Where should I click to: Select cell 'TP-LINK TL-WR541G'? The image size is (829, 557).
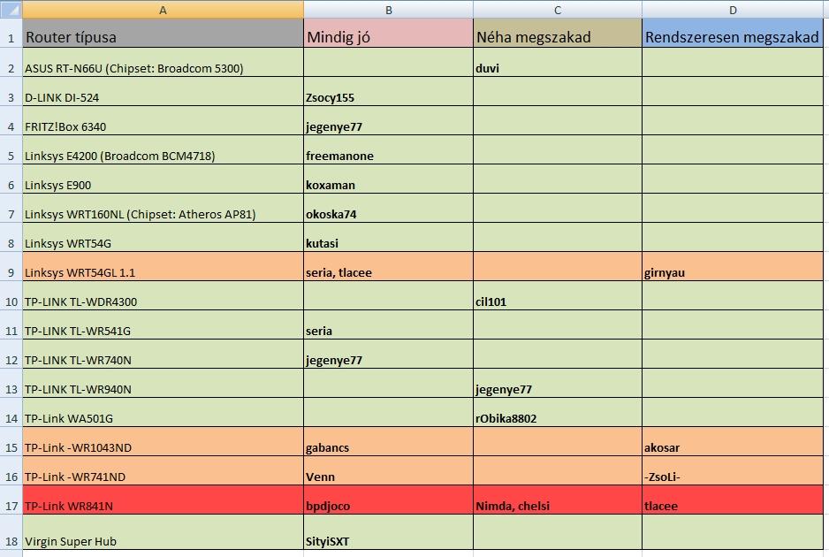point(163,324)
